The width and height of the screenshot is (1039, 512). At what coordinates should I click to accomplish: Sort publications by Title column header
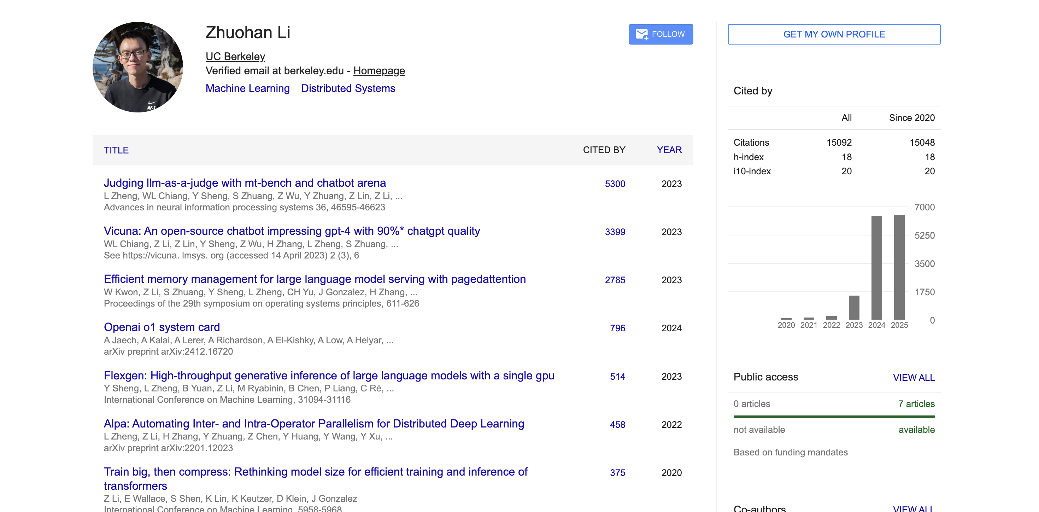[x=116, y=150]
